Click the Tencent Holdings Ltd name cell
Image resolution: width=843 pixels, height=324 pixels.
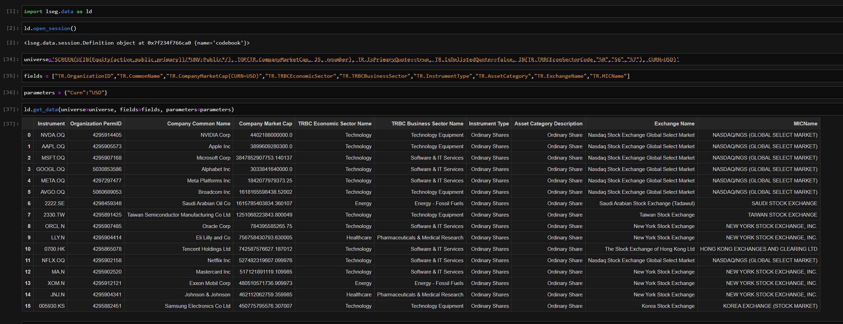[x=206, y=249]
